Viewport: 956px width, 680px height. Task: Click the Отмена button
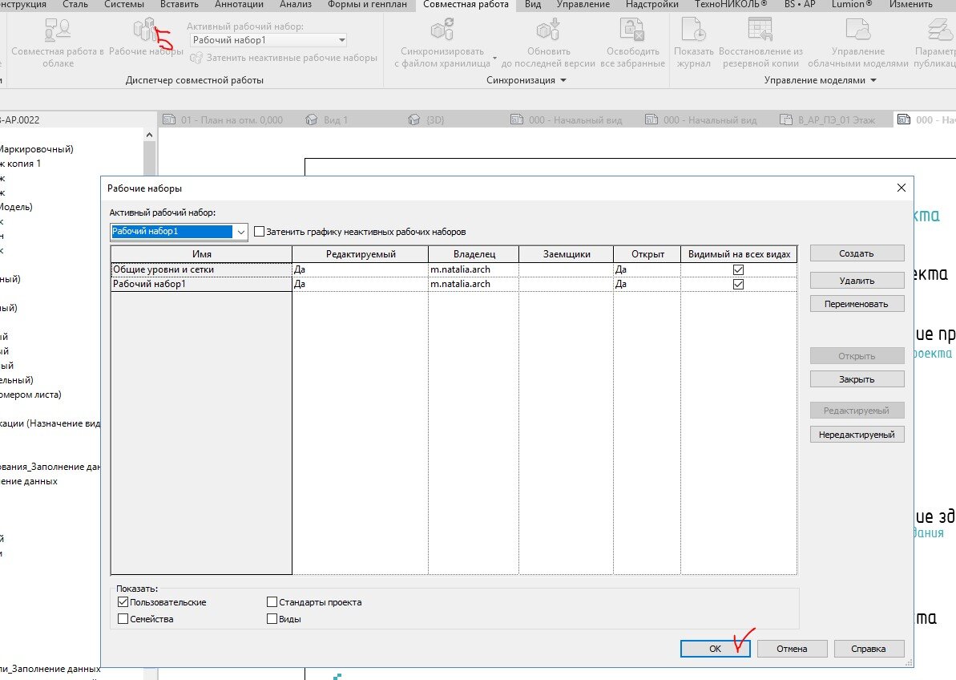tap(792, 649)
